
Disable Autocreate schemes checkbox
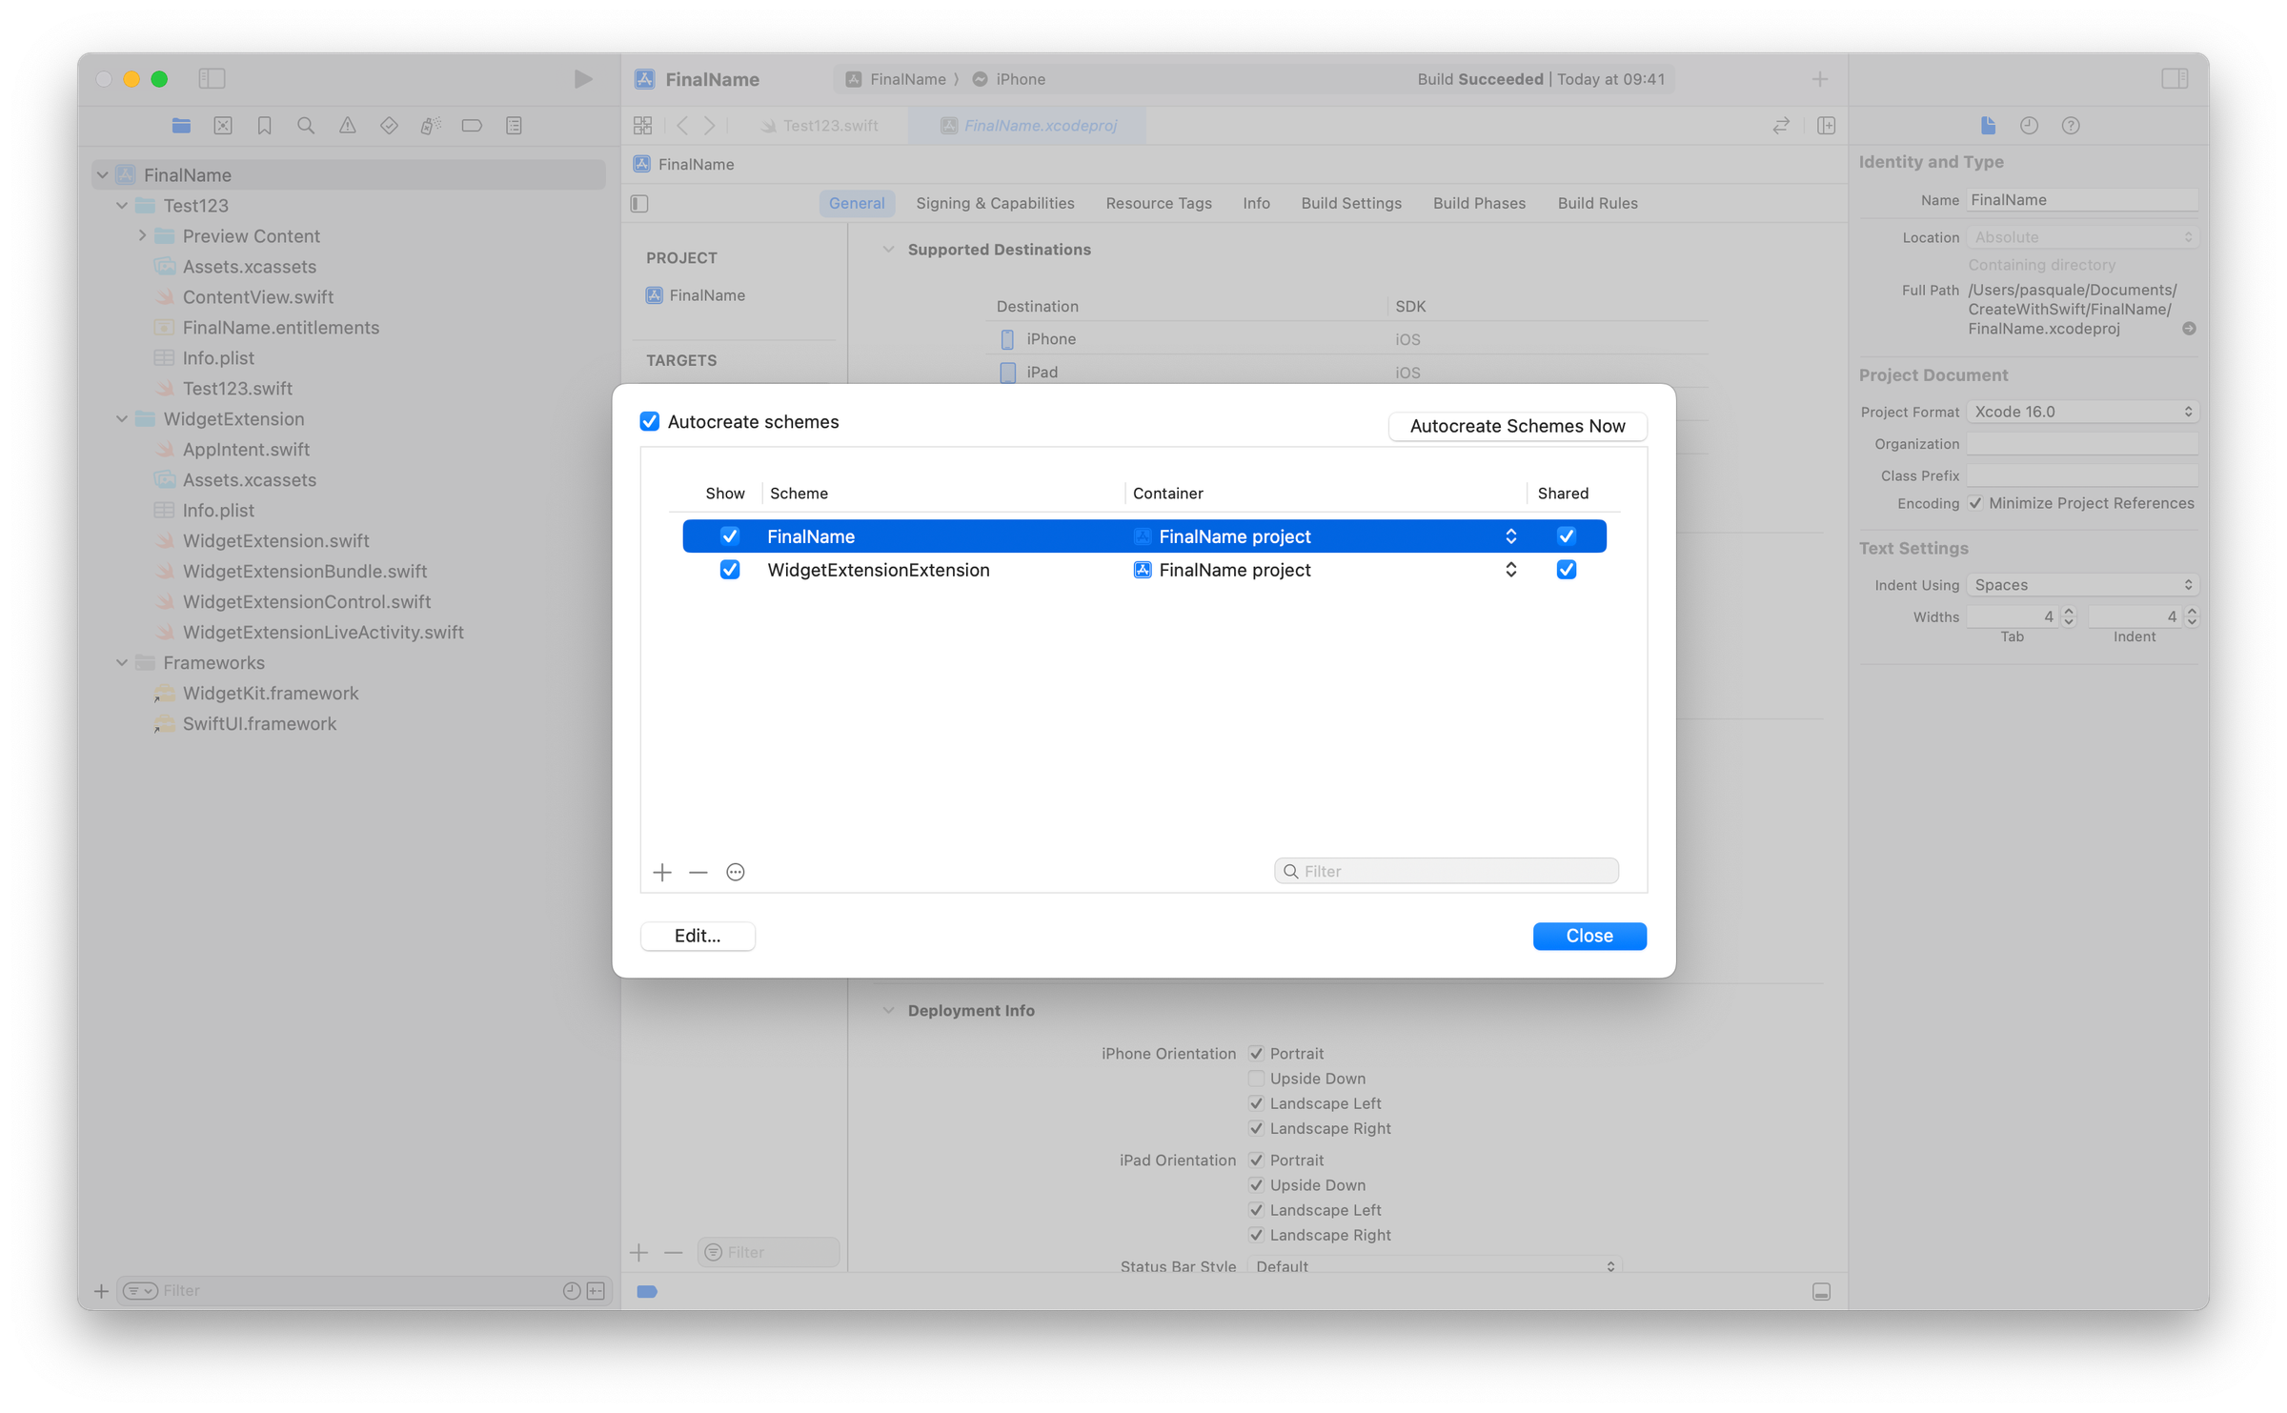tap(649, 421)
